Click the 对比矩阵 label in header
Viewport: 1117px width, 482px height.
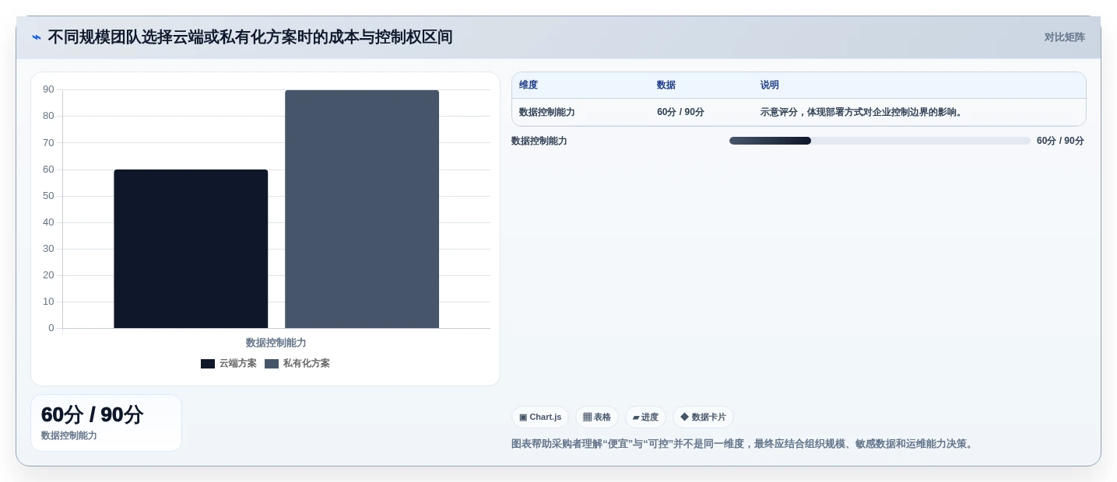1064,37
